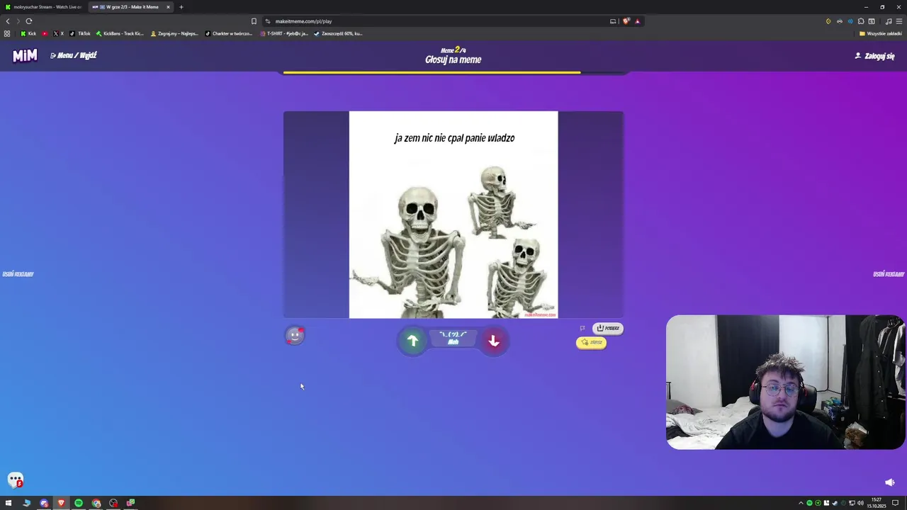
Task: Open the Windows notification center
Action: tap(896, 503)
